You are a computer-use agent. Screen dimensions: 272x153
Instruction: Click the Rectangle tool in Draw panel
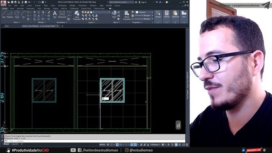tap(28, 12)
